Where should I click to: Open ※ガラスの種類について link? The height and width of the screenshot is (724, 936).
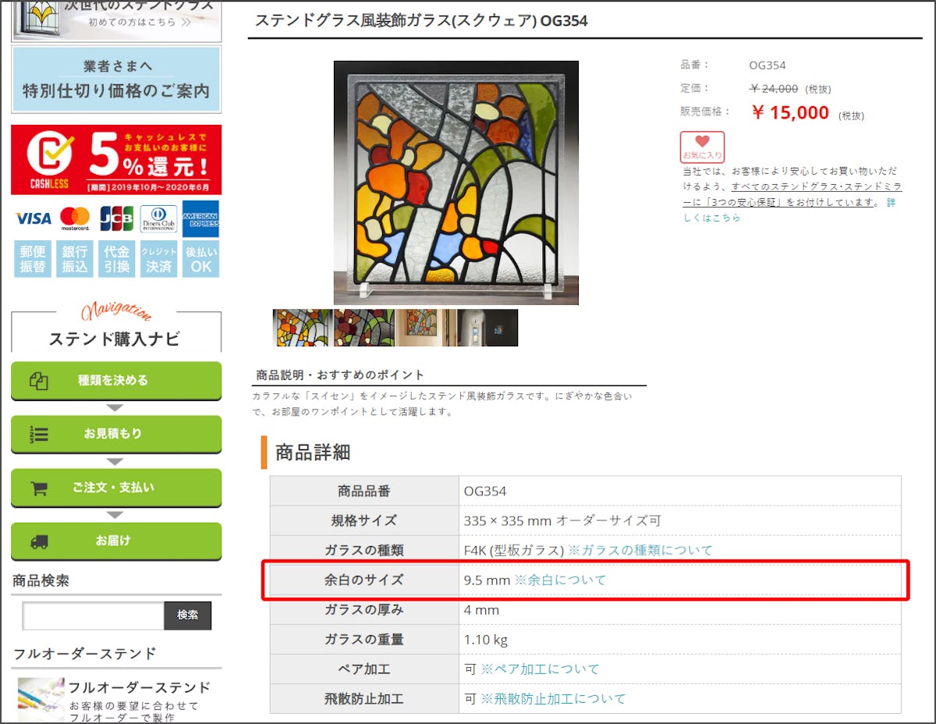coord(640,550)
